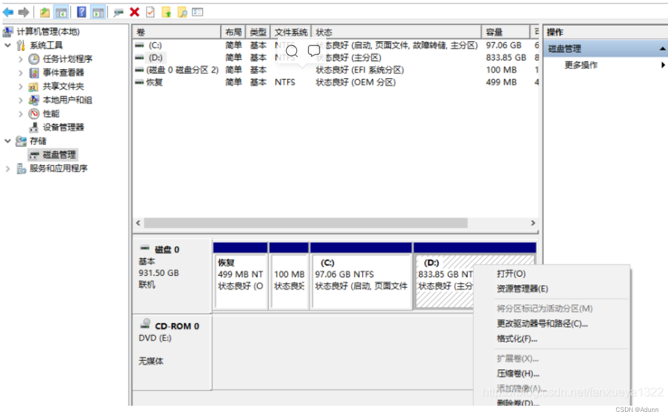The height and width of the screenshot is (418, 668).
Task: Choose 资源管理器(E) from the context menu
Action: coord(522,288)
